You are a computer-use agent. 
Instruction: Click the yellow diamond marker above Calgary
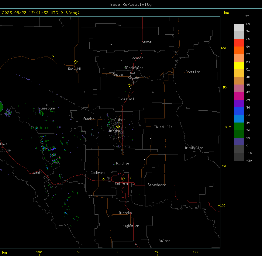click(123, 179)
